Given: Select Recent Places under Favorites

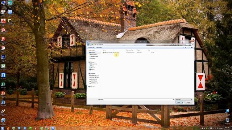Looking at the screenshot, I should click(x=94, y=56).
